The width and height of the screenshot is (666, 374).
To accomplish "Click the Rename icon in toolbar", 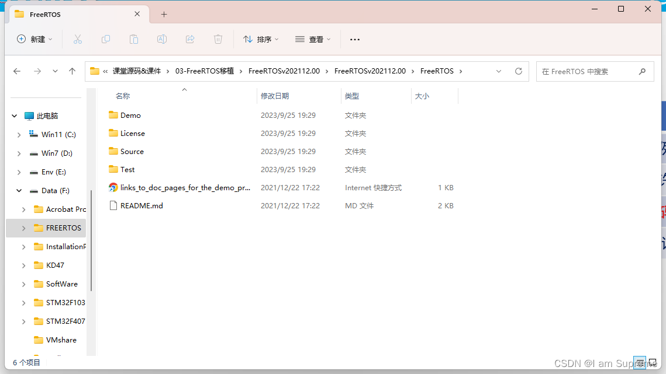I will (162, 40).
